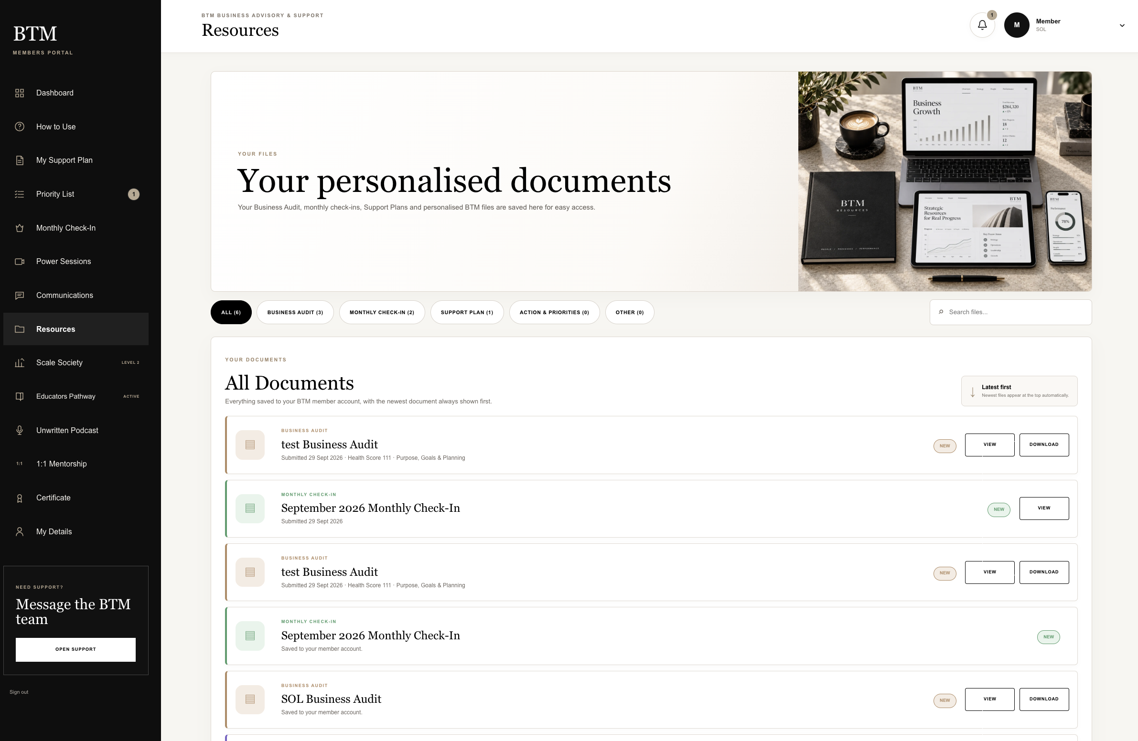The height and width of the screenshot is (741, 1138).
Task: Open the notifications bell
Action: coord(982,25)
